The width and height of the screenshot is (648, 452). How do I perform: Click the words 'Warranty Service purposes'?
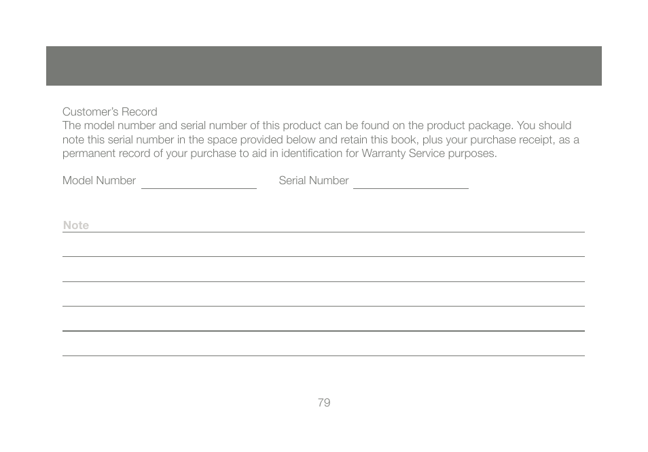point(429,154)
